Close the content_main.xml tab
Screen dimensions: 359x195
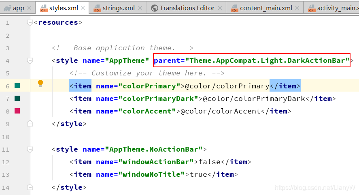[297, 8]
